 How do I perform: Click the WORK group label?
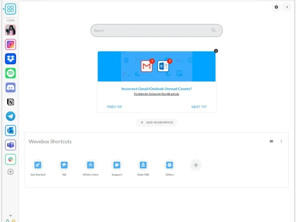coord(10,20)
